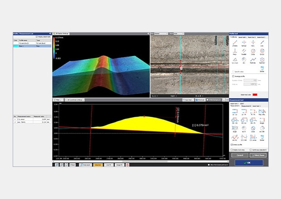Switch to the Measurement 2 tab

coord(247,106)
